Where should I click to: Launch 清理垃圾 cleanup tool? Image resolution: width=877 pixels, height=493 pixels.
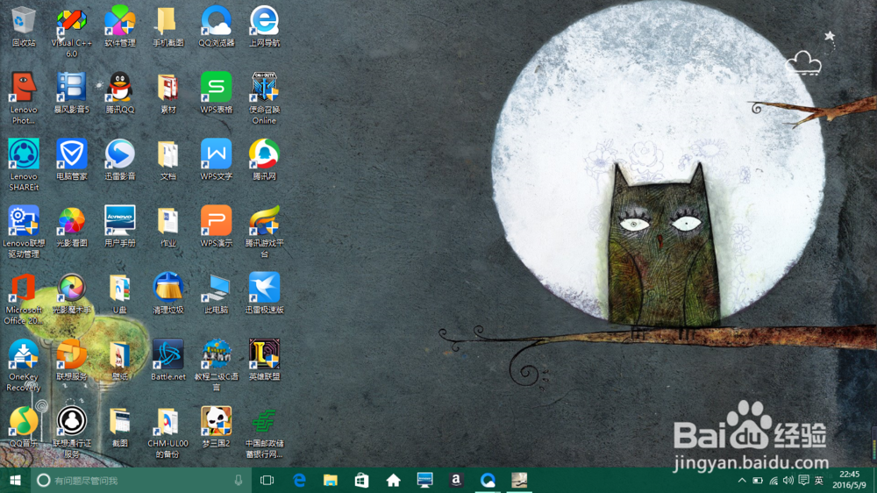point(168,293)
